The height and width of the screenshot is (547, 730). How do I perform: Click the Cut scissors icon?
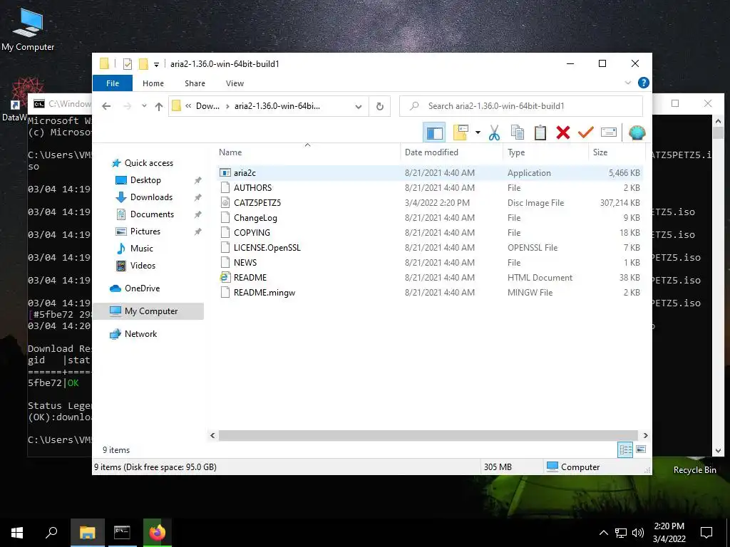click(494, 133)
